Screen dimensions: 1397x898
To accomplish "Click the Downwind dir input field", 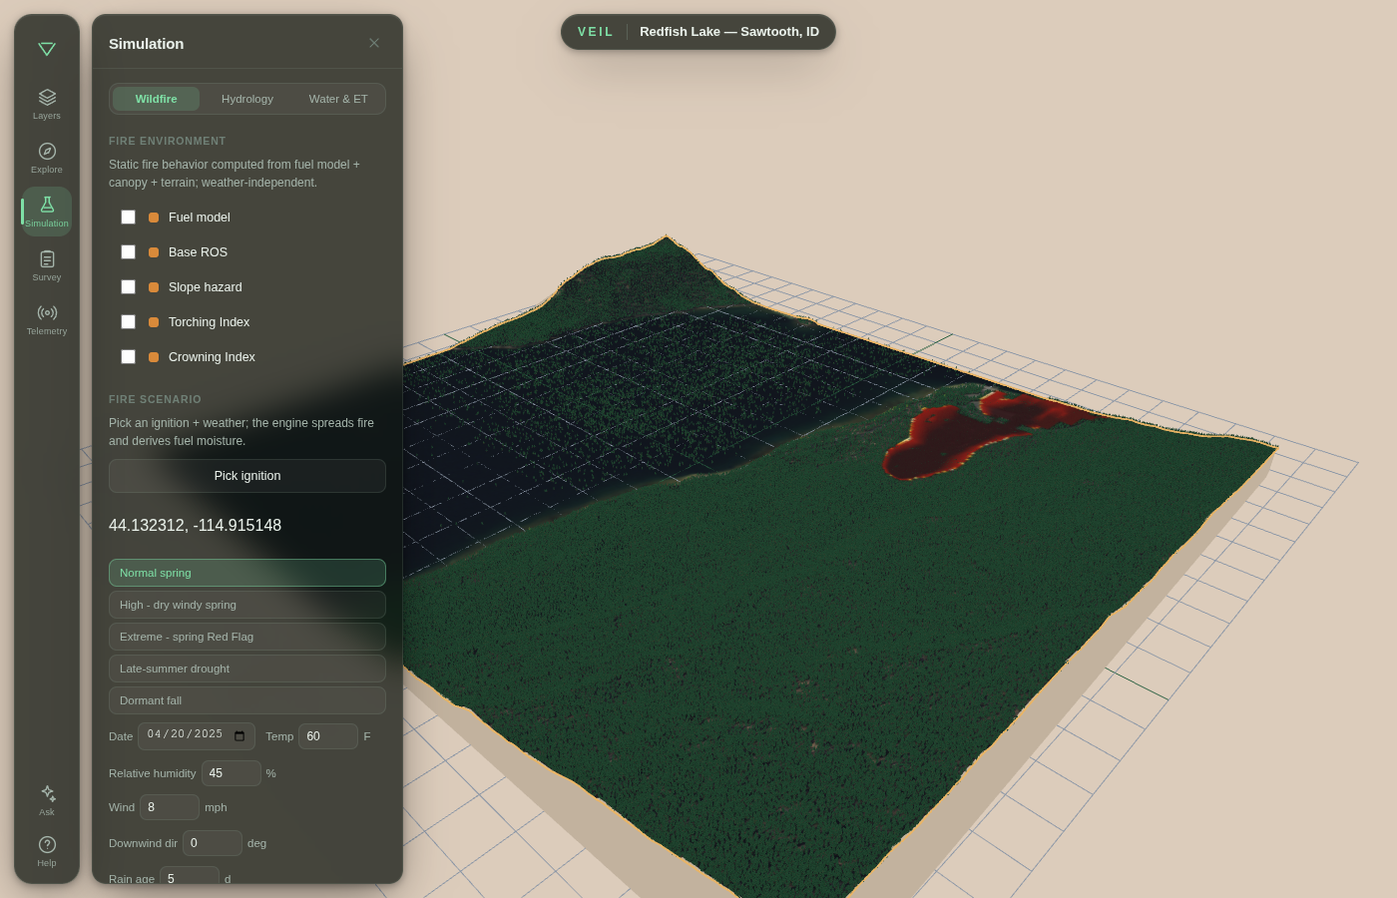I will 213,843.
